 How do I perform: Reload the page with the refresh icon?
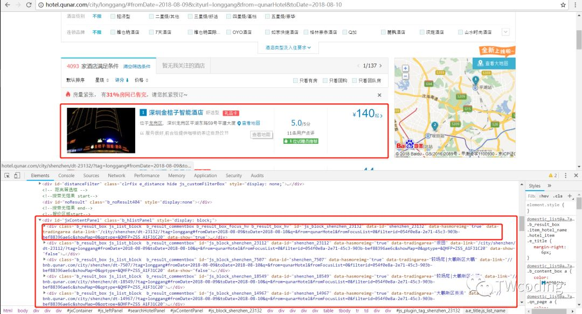[29, 5]
